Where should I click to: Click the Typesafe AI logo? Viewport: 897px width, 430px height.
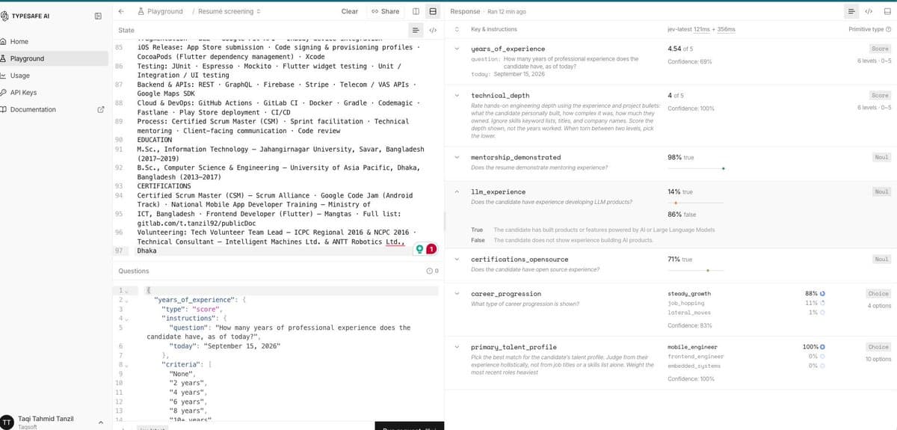pos(5,16)
